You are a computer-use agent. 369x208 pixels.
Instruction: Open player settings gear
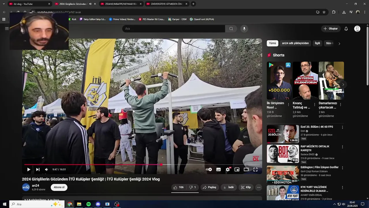point(228,170)
